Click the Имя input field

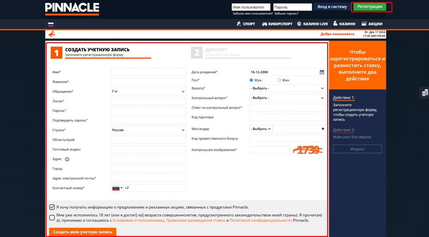(148, 72)
